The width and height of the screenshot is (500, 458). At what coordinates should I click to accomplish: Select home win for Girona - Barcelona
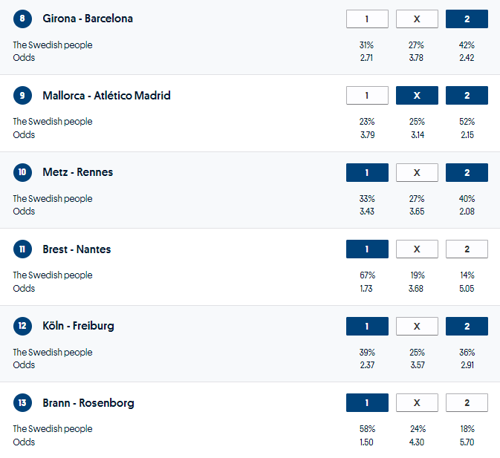(367, 19)
